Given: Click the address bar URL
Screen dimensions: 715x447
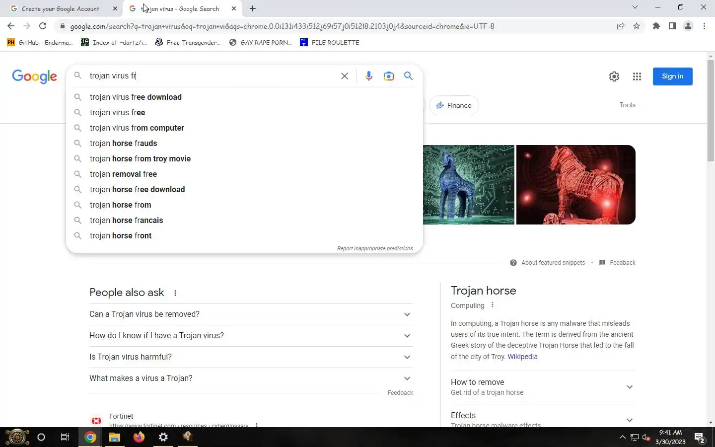Looking at the screenshot, I should [x=282, y=26].
